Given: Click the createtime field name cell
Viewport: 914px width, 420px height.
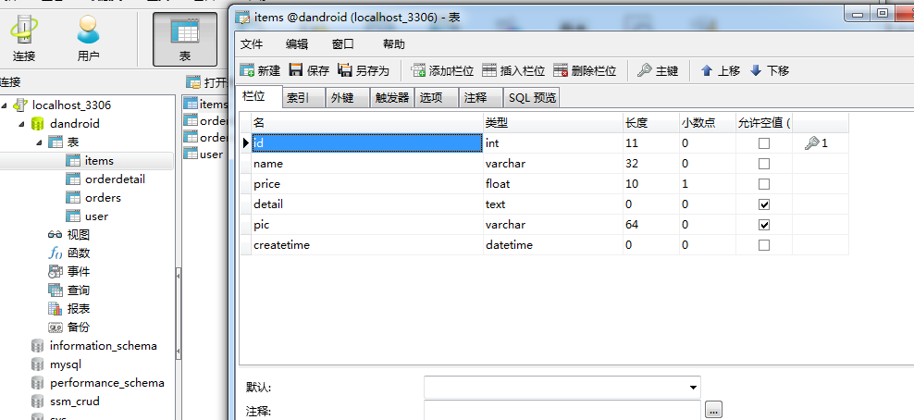Looking at the screenshot, I should pyautogui.click(x=282, y=245).
